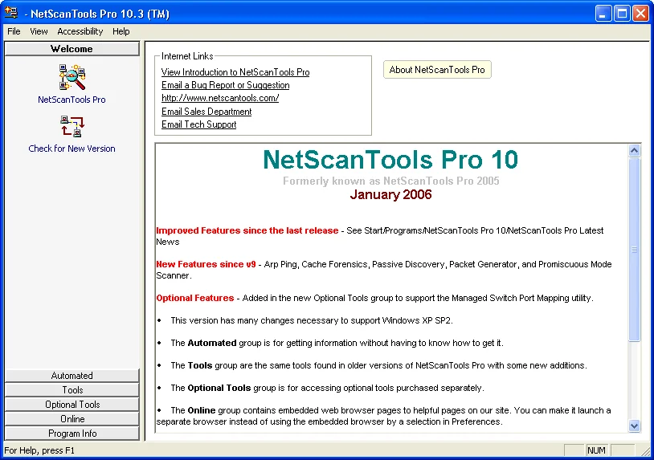Click the window resize grip in status bar
The height and width of the screenshot is (460, 654).
[x=646, y=451]
